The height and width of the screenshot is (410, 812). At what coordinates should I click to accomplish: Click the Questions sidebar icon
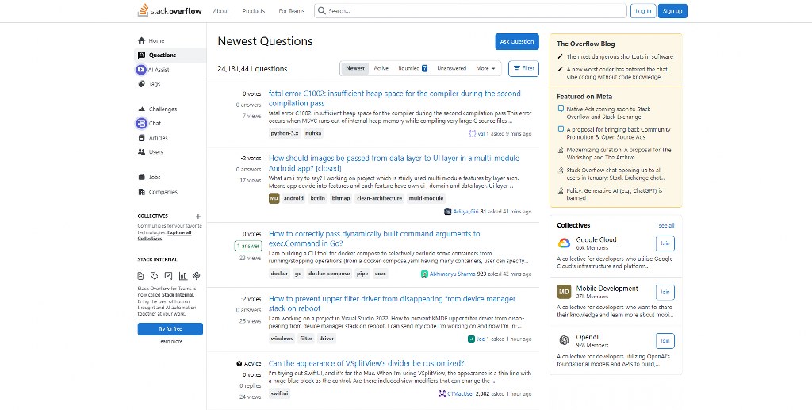141,55
